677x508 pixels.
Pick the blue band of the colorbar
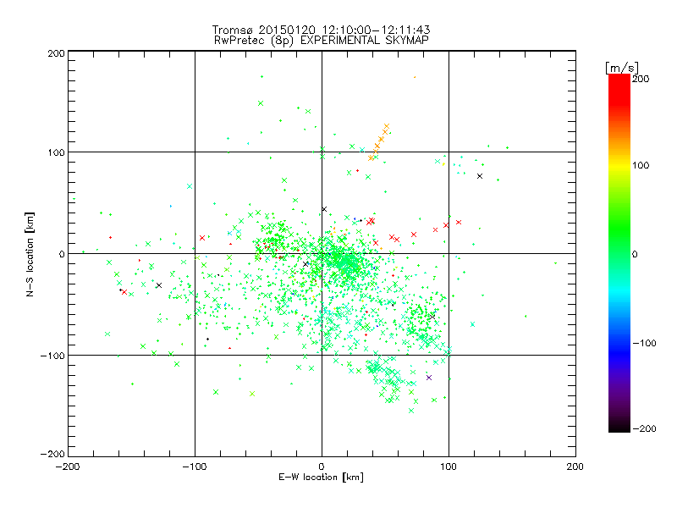point(619,348)
